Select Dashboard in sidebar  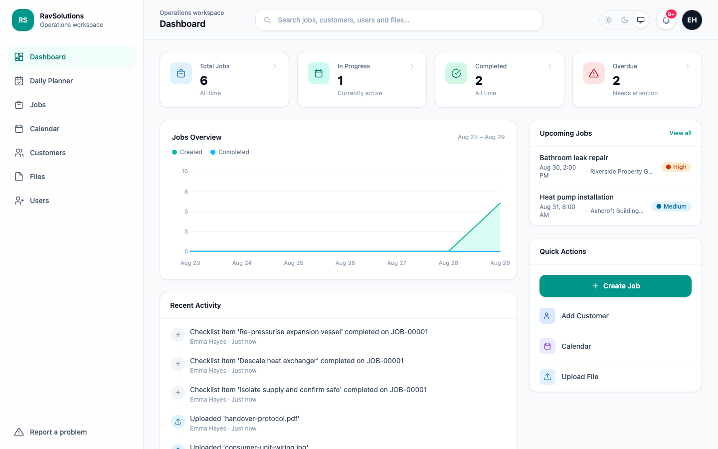pos(72,57)
